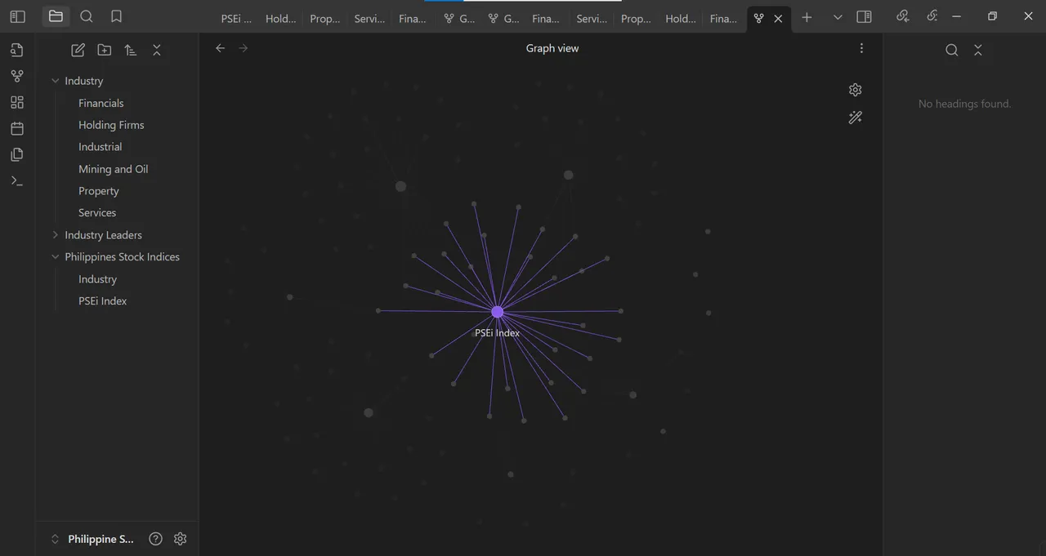Open the bookmarks tab in the left sidebar
Viewport: 1046px width, 556px height.
(116, 16)
